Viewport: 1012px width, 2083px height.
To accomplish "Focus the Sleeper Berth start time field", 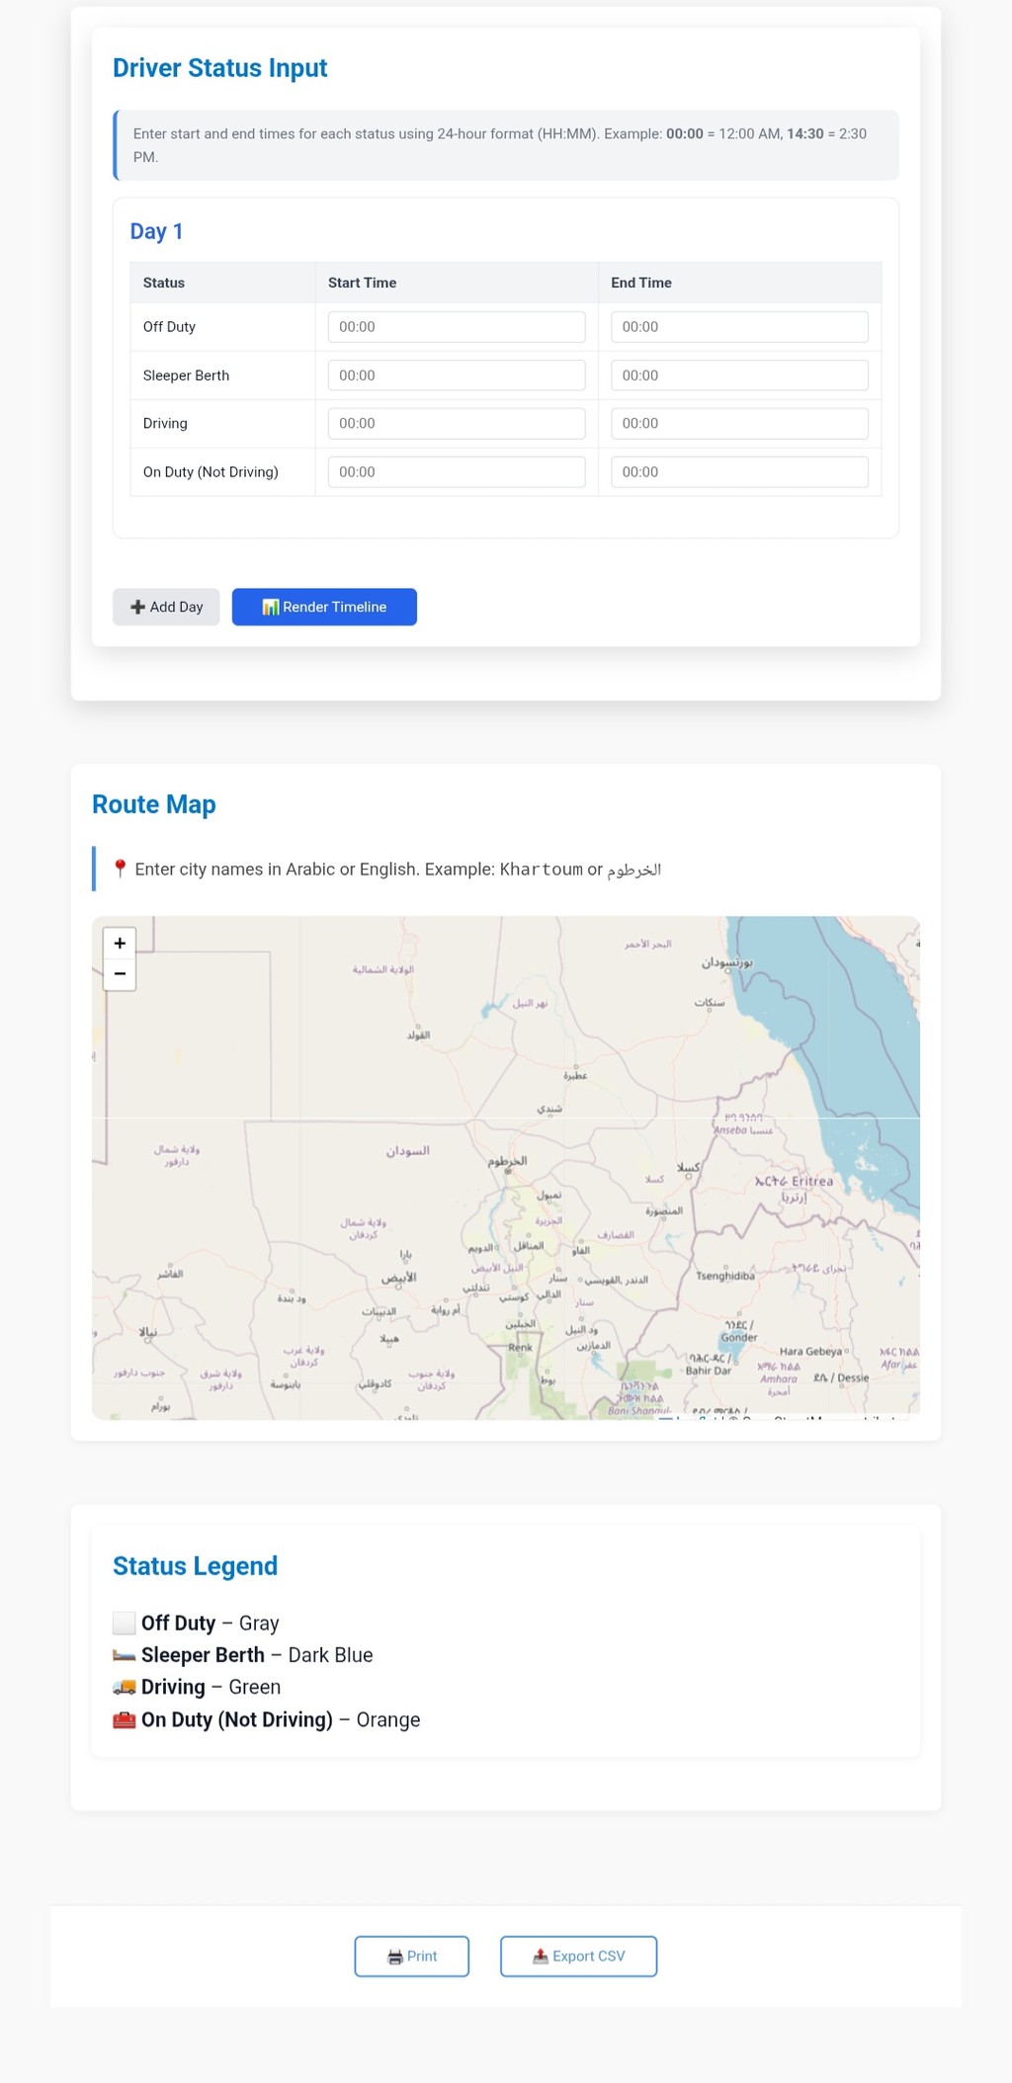I will coord(456,375).
